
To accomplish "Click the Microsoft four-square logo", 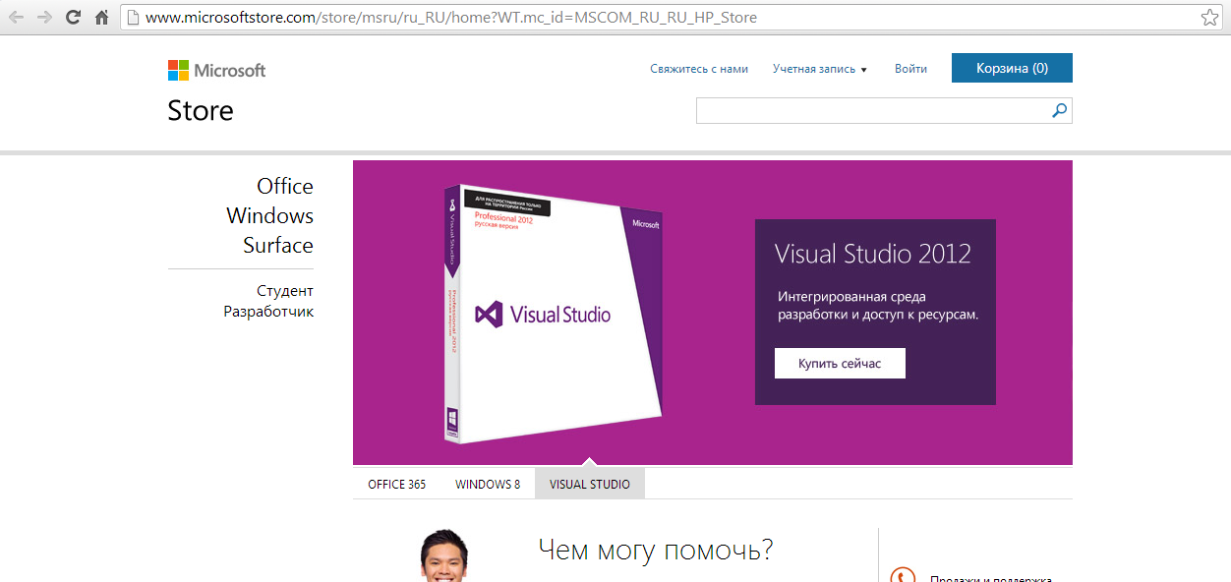I will point(178,70).
